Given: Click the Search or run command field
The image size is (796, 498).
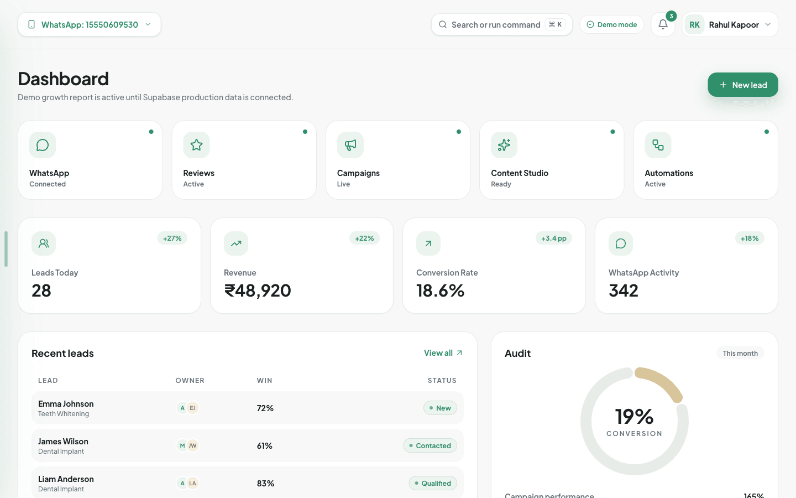Looking at the screenshot, I should click(x=502, y=24).
